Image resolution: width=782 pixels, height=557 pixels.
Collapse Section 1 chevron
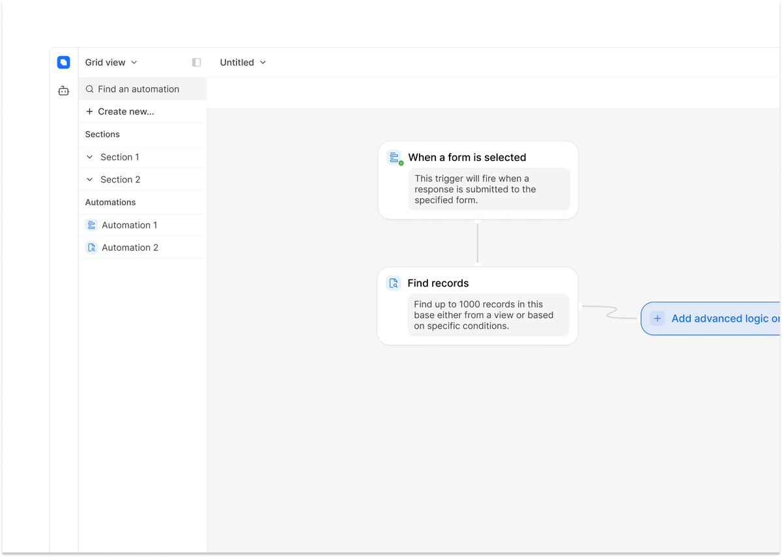[90, 157]
